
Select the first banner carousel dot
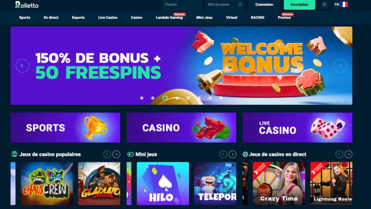(x=142, y=98)
